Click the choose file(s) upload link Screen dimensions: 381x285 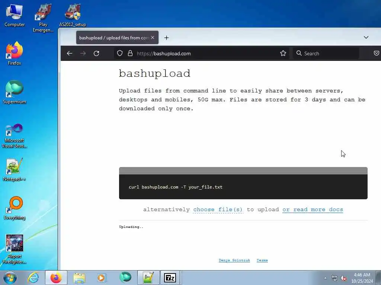[x=218, y=210]
